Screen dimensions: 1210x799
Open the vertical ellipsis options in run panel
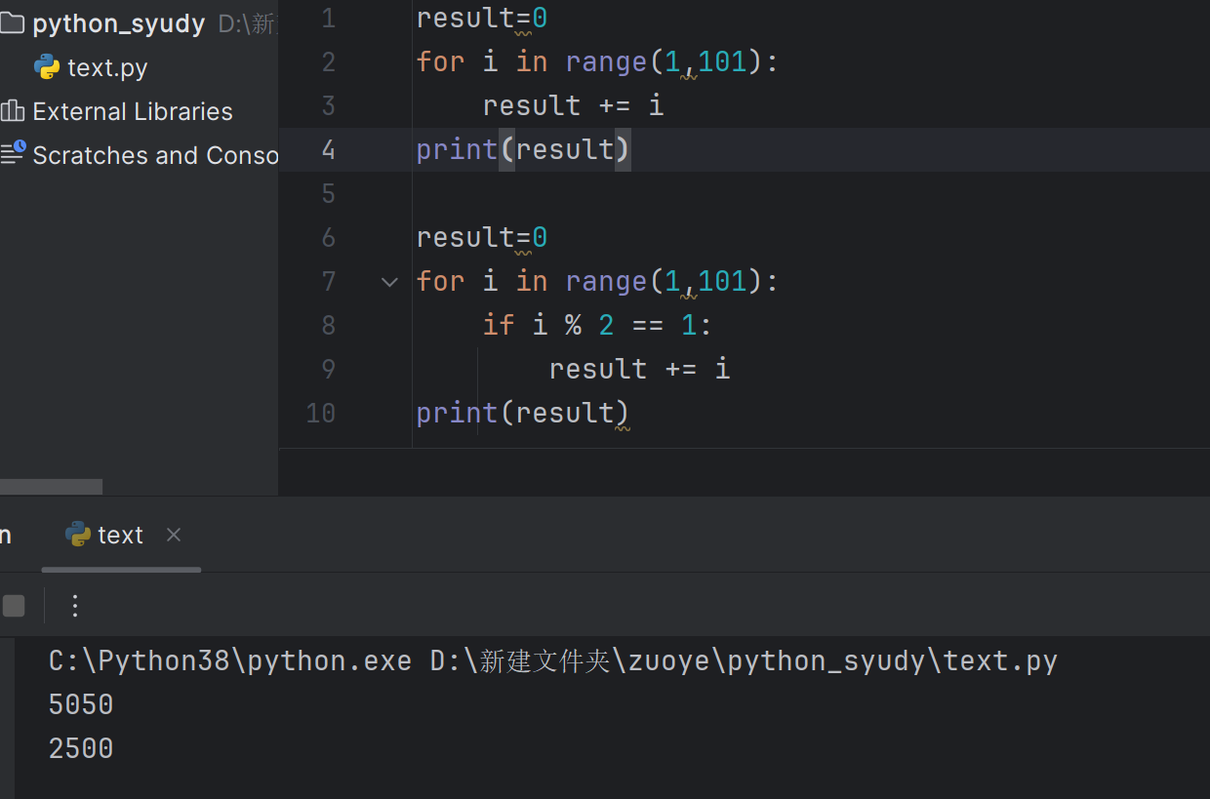(75, 606)
